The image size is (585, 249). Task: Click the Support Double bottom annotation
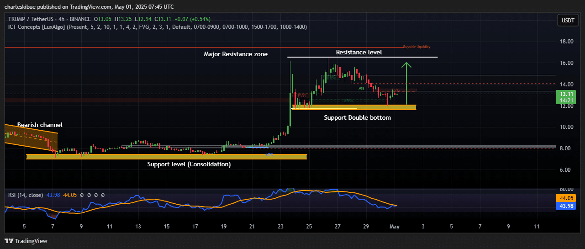(x=357, y=117)
